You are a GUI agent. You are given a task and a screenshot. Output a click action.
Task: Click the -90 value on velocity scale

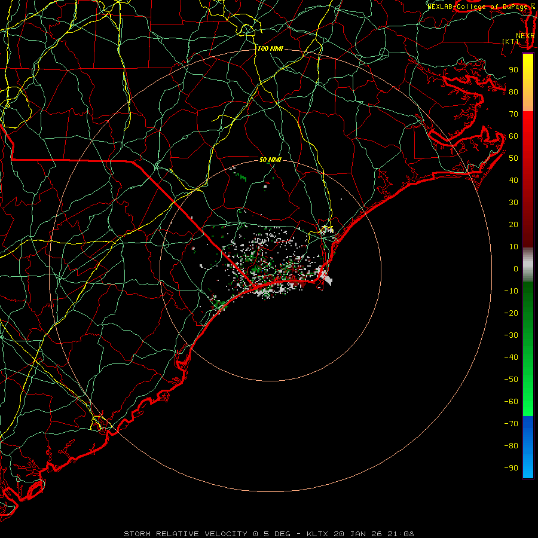click(x=511, y=468)
